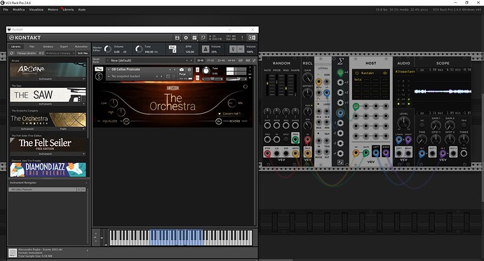This screenshot has height=261, width=484.
Task: Select rack page 01-16 button
Action: 201,60
